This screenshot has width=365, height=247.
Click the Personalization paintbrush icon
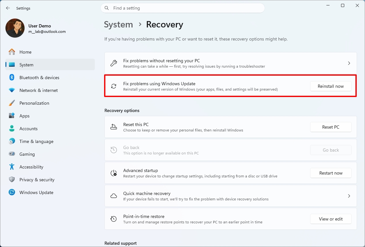[x=12, y=103]
